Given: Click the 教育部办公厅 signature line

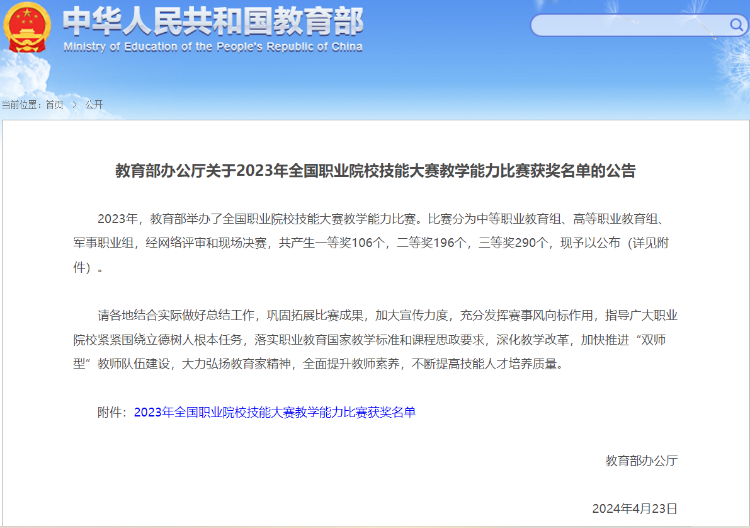Looking at the screenshot, I should tap(641, 461).
